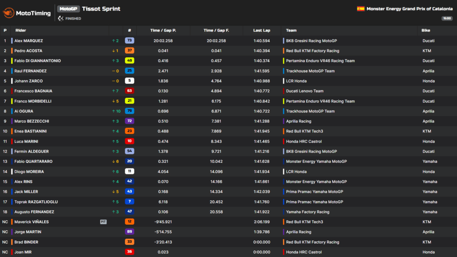This screenshot has height=257, width=457.
Task: Click the gap value 20.558 for Augusto Fernandez
Action: coord(216,212)
